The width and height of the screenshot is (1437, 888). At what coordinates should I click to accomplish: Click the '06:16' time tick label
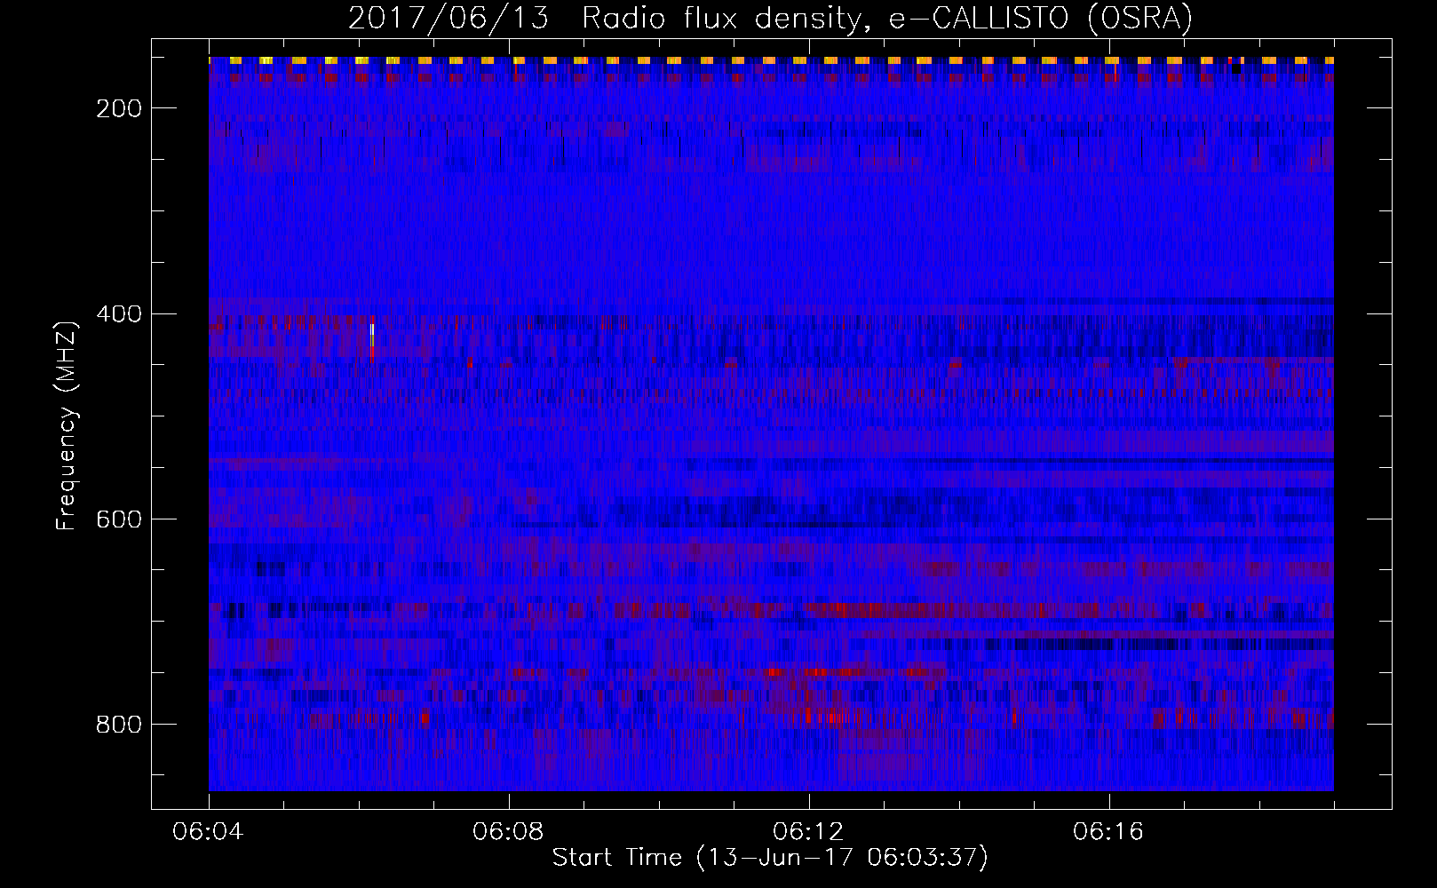1109,832
